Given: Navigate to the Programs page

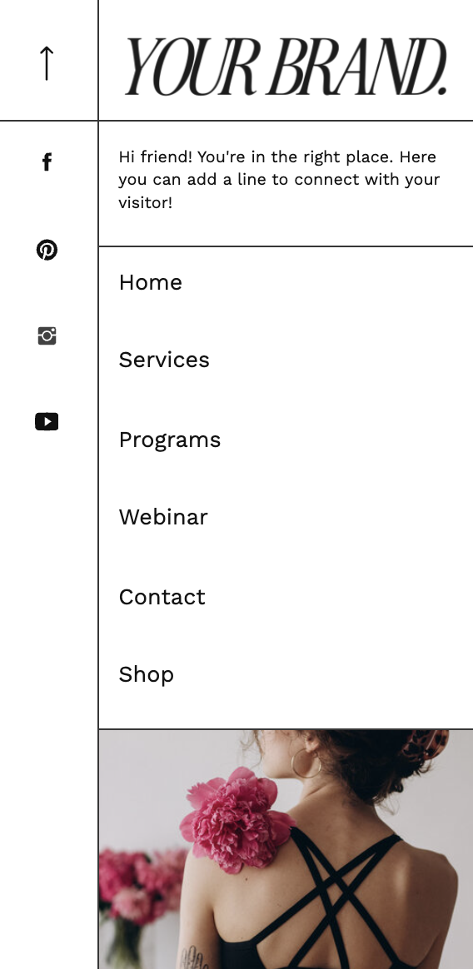Looking at the screenshot, I should point(169,440).
